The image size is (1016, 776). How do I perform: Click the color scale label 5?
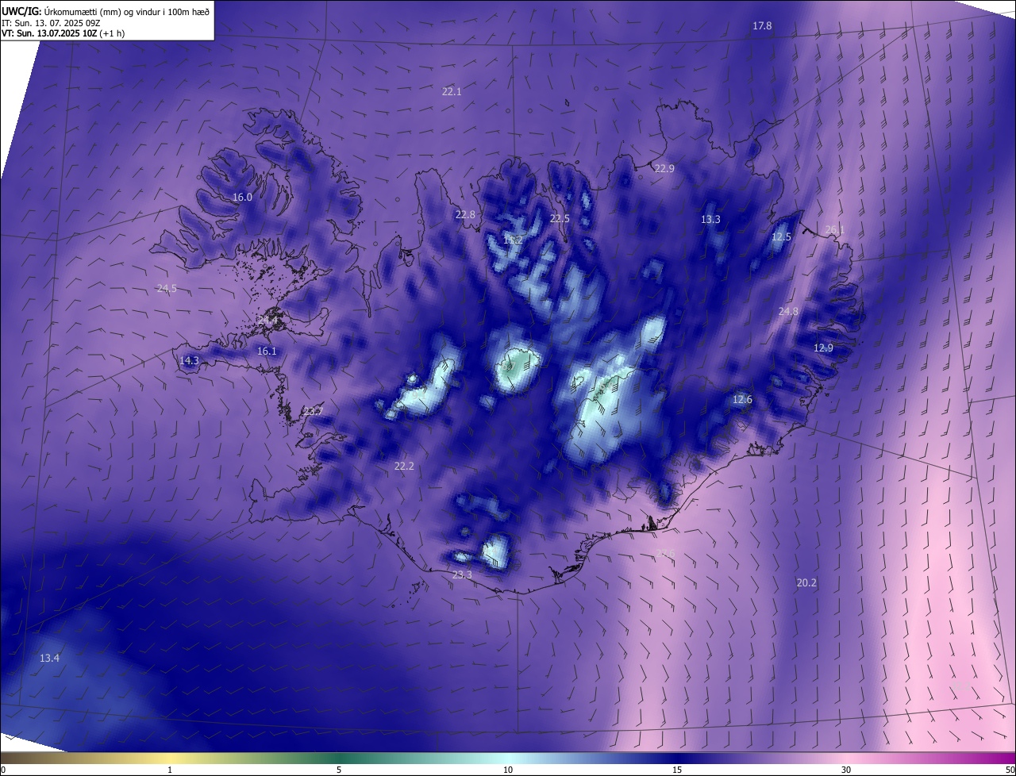click(339, 770)
